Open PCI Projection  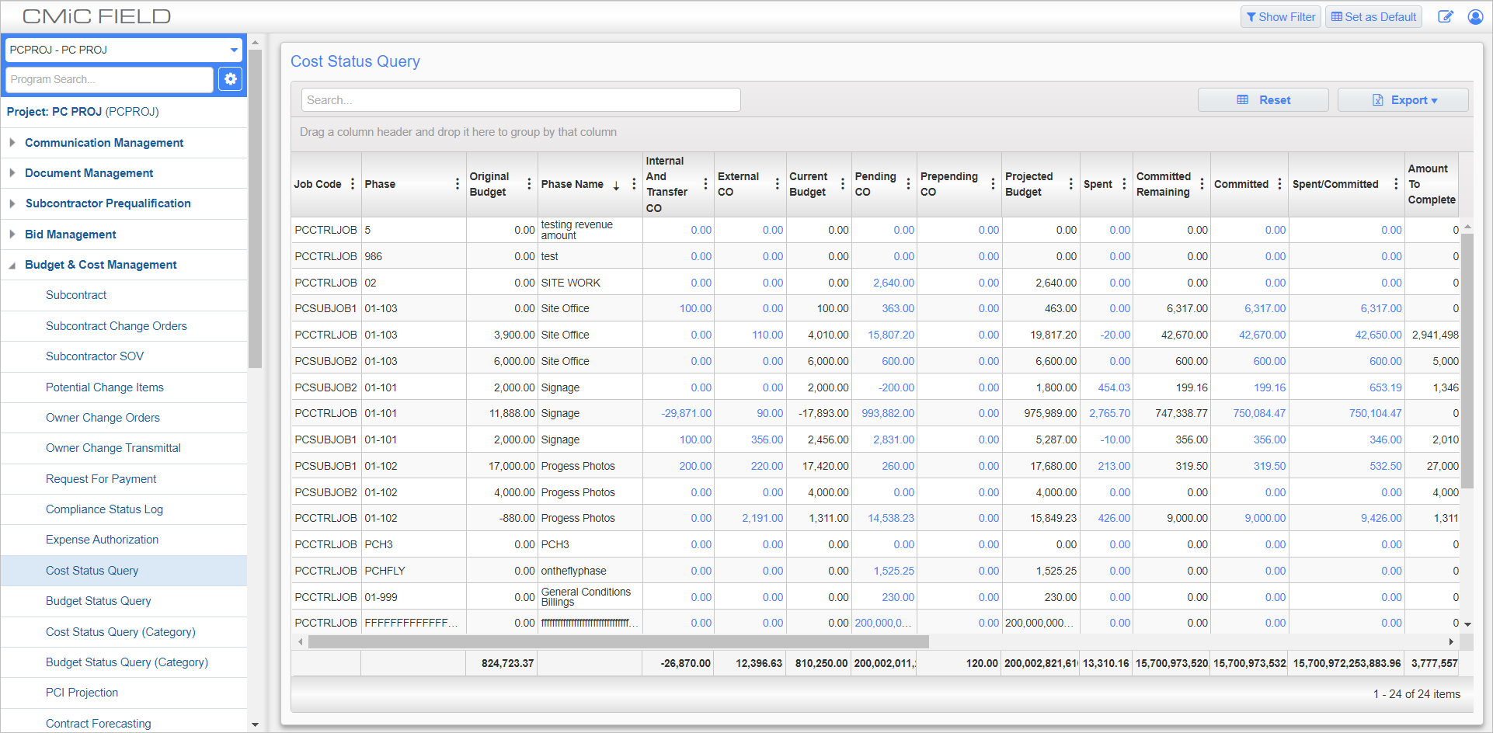click(82, 693)
